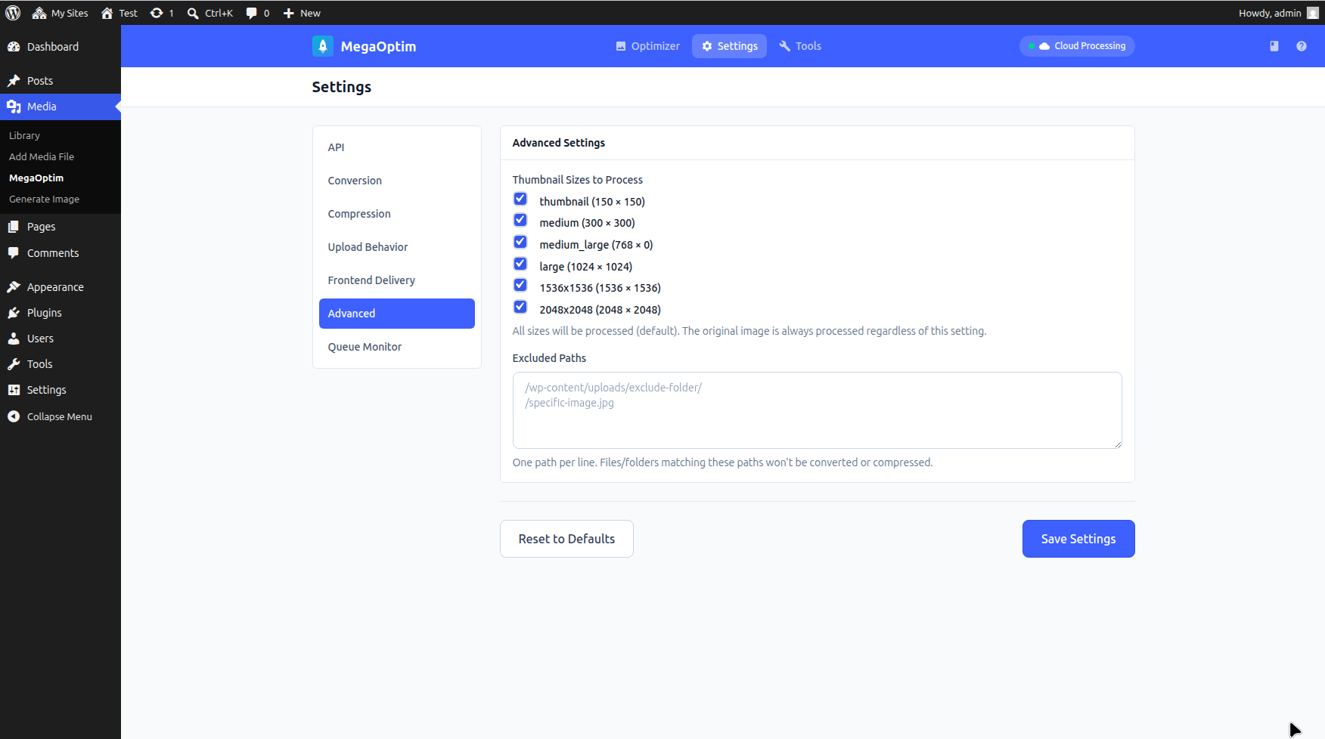This screenshot has width=1325, height=739.
Task: Click the Cloud Processing status badge
Action: tap(1076, 46)
